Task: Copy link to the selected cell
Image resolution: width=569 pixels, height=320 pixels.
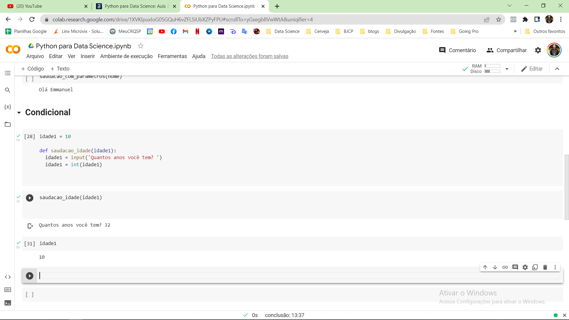Action: click(505, 267)
